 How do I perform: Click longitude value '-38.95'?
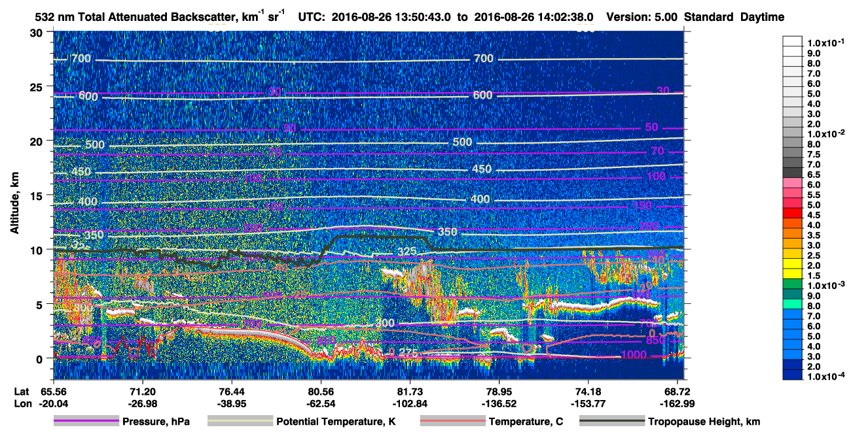point(232,403)
